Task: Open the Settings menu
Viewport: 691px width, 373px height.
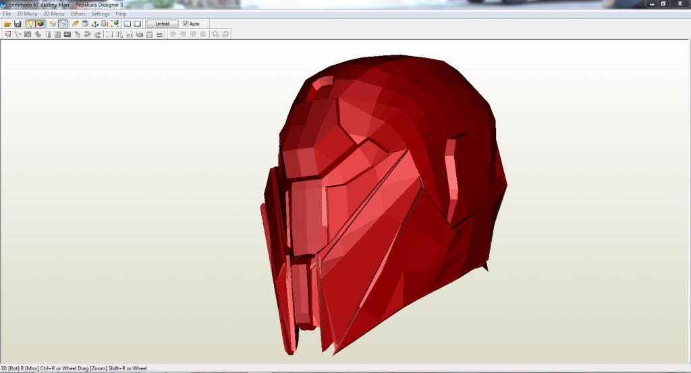Action: point(101,13)
